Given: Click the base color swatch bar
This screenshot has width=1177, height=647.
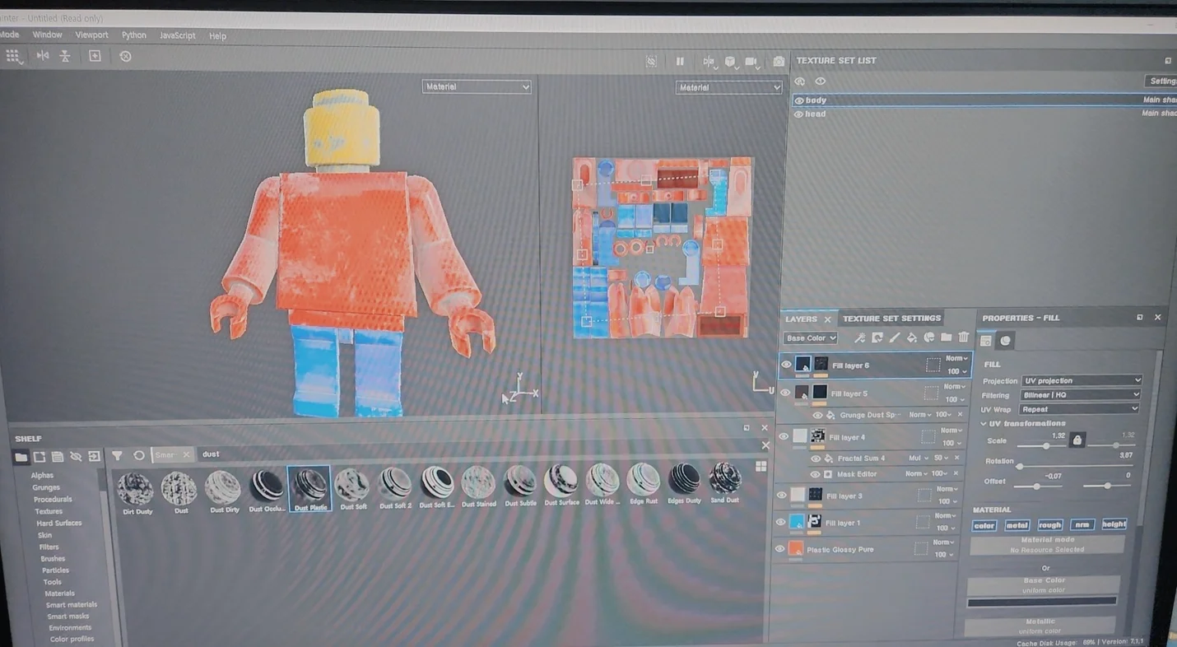Looking at the screenshot, I should [x=1042, y=603].
